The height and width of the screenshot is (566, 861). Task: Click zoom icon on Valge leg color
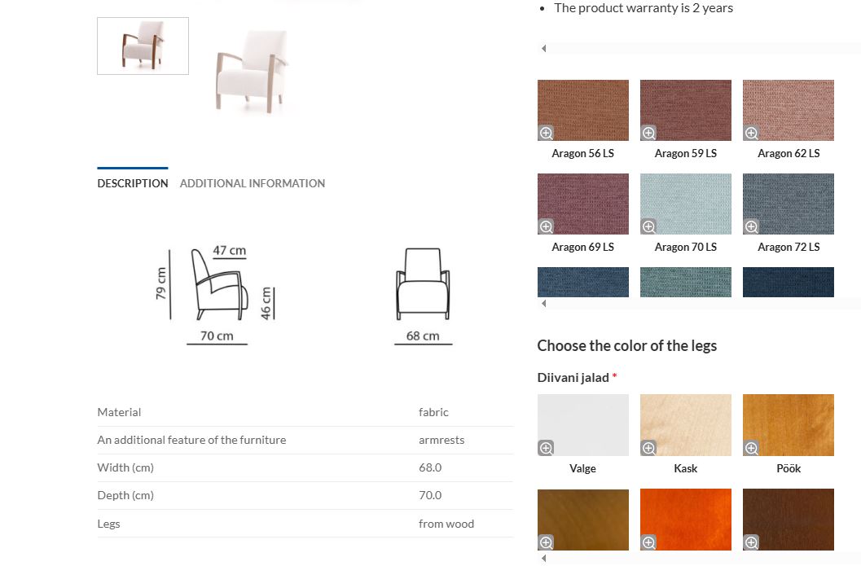546,448
